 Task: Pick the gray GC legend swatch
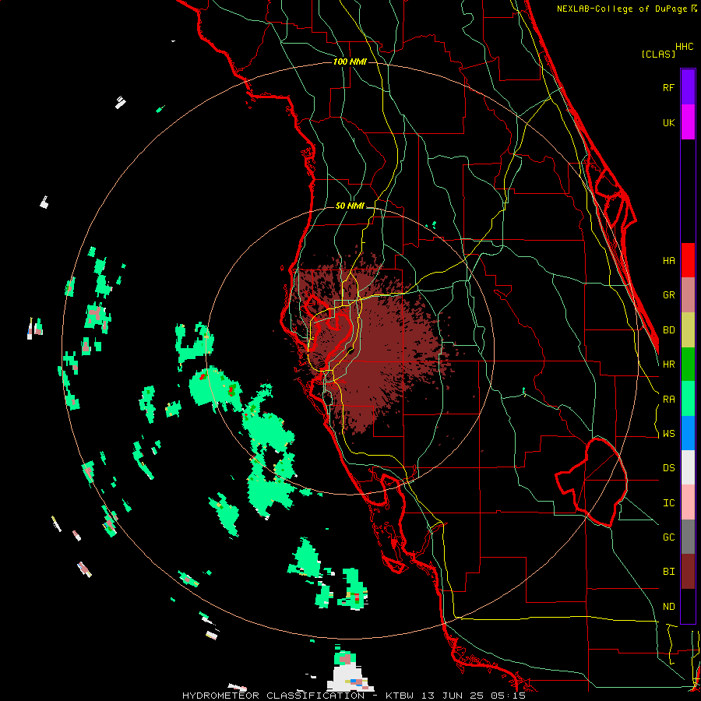[x=688, y=537]
